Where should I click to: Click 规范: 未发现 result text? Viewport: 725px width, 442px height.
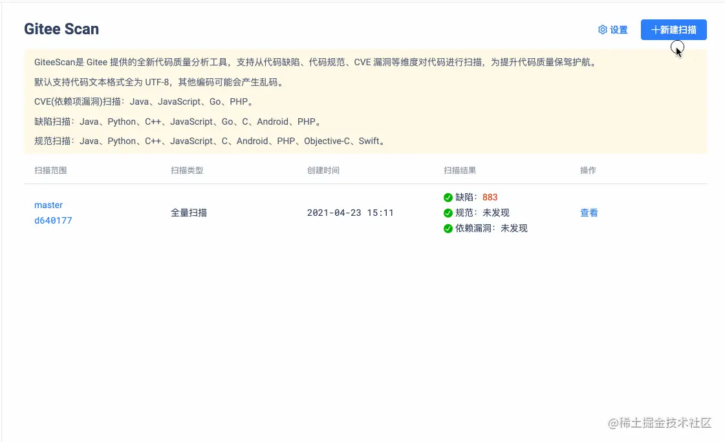pos(482,213)
